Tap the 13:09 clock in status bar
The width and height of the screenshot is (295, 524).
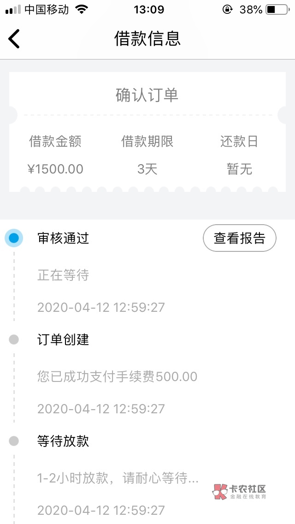[x=149, y=10]
